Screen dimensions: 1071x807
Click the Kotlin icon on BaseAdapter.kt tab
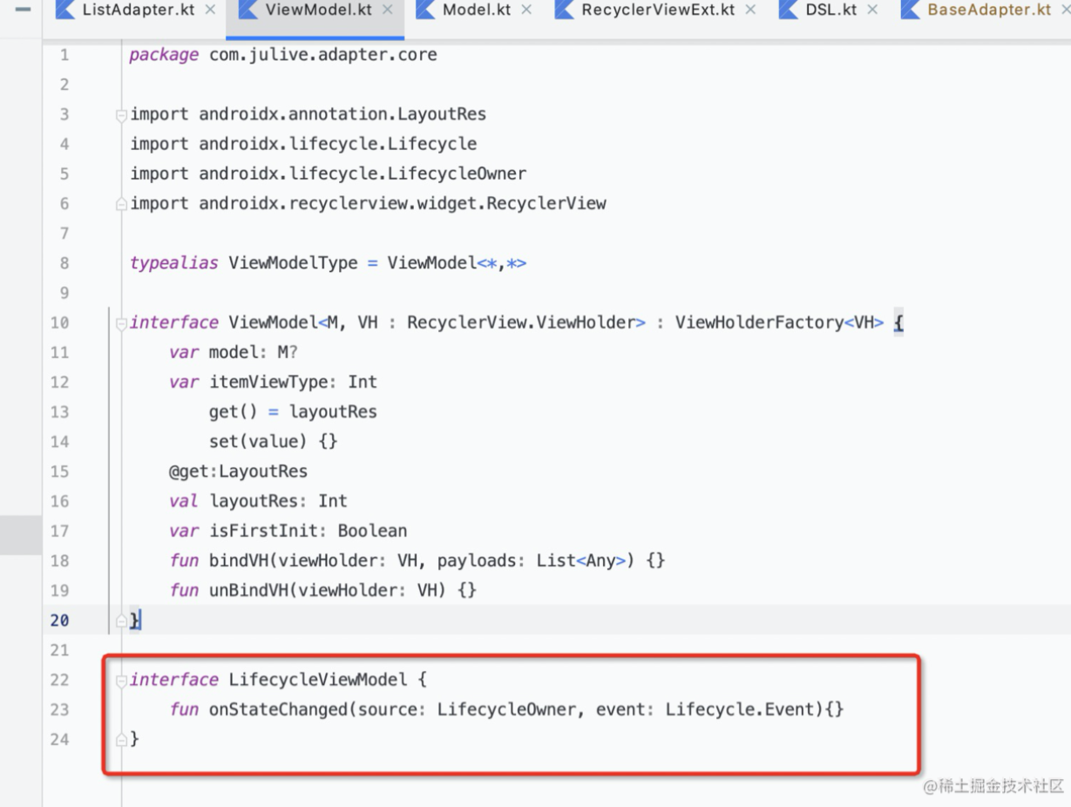tap(908, 10)
